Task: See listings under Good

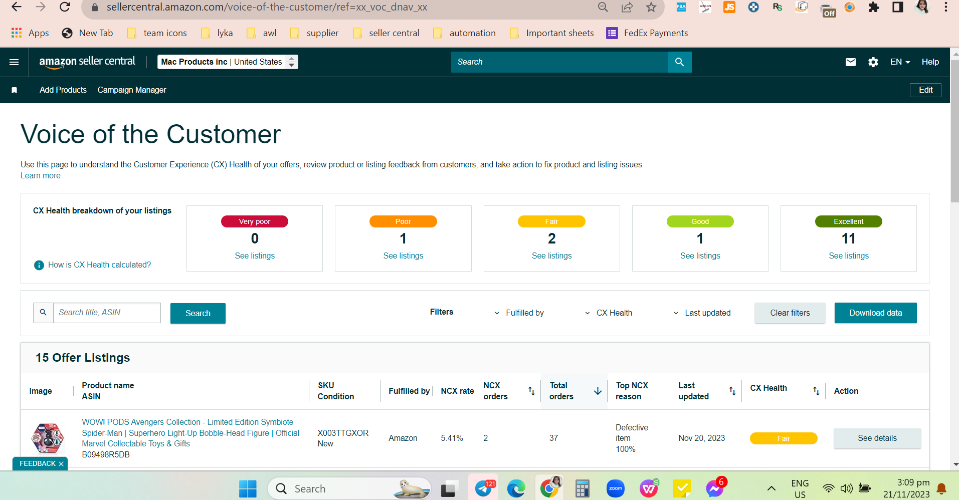Action: point(700,256)
